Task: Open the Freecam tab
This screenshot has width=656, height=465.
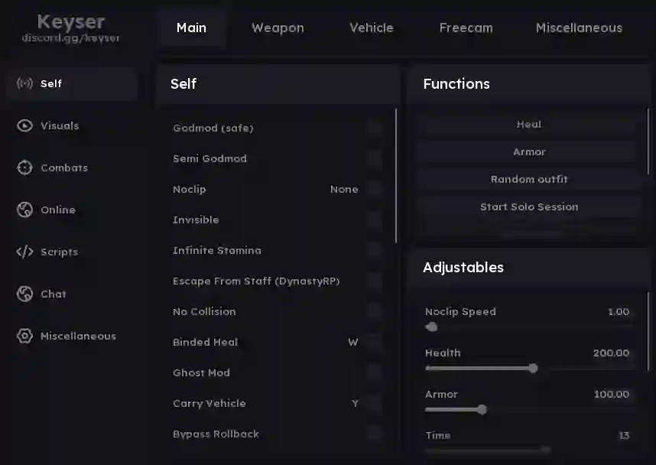Action: tap(466, 28)
